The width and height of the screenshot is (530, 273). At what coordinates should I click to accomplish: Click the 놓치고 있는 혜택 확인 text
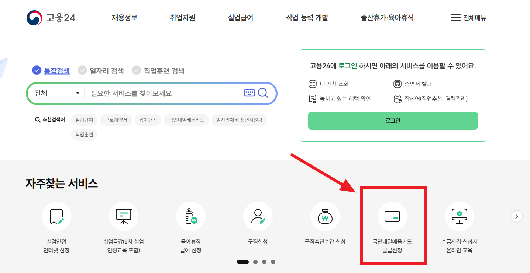(x=345, y=99)
